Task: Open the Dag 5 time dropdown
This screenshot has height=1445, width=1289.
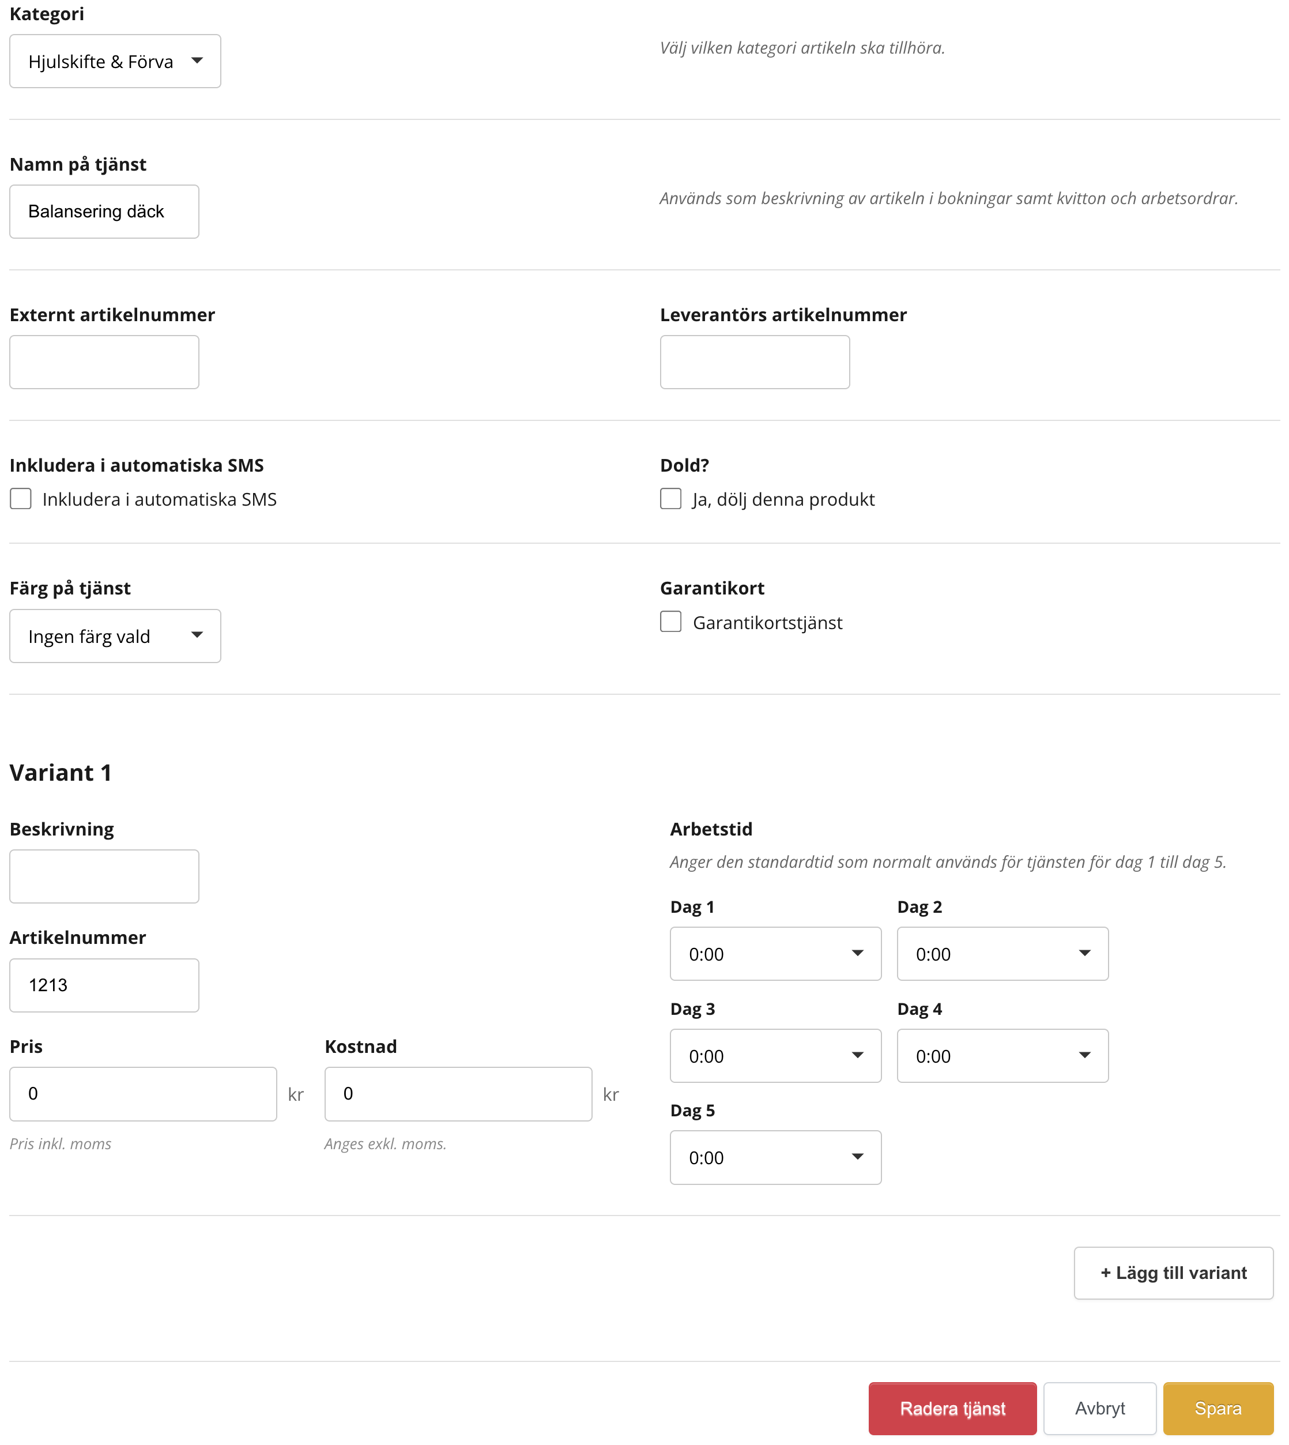Action: click(x=775, y=1157)
